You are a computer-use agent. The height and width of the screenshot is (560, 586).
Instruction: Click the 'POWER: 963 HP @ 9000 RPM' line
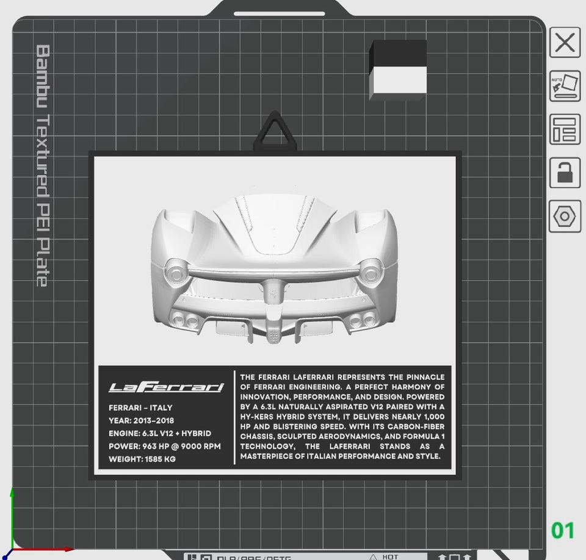pos(165,446)
